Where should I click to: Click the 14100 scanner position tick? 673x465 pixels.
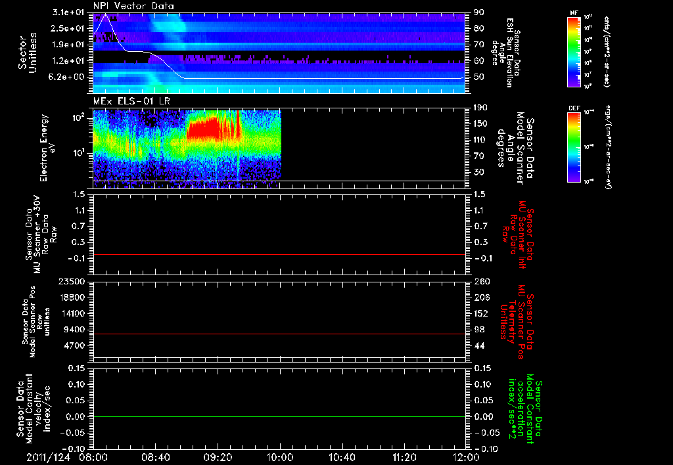coord(72,313)
